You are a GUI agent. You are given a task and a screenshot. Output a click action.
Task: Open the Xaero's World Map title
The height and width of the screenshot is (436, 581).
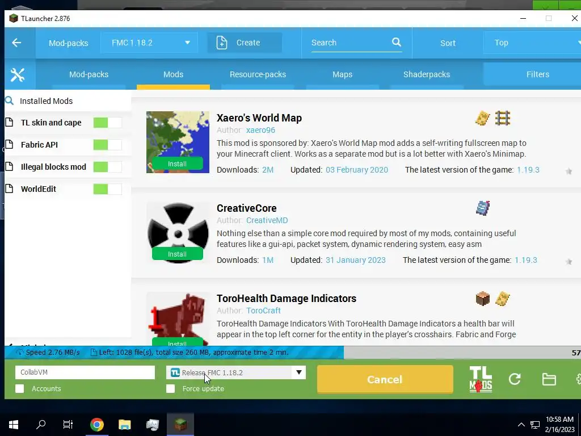[x=259, y=118]
